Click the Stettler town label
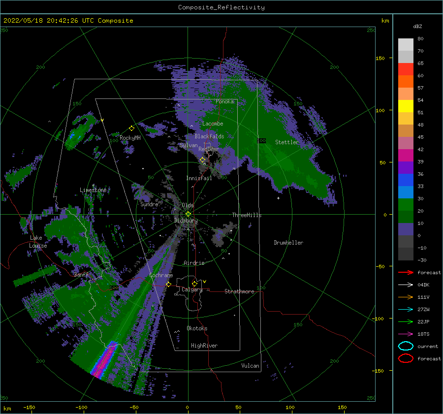Screen dimensions: 443x414 pos(287,142)
